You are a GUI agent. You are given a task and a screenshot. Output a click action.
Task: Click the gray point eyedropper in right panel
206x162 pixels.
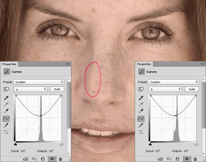pos(141,104)
